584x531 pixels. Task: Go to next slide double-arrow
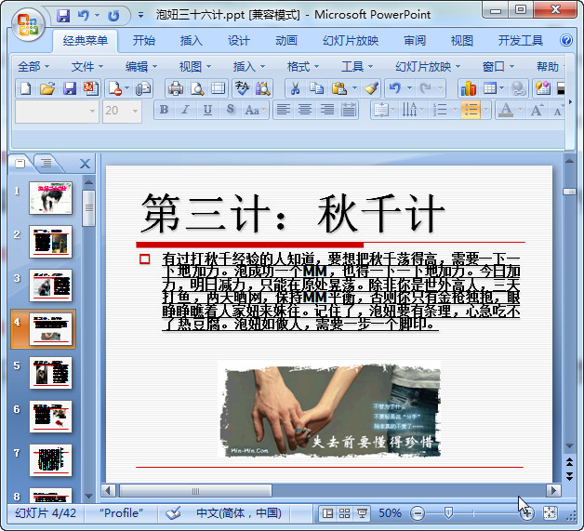tap(569, 476)
